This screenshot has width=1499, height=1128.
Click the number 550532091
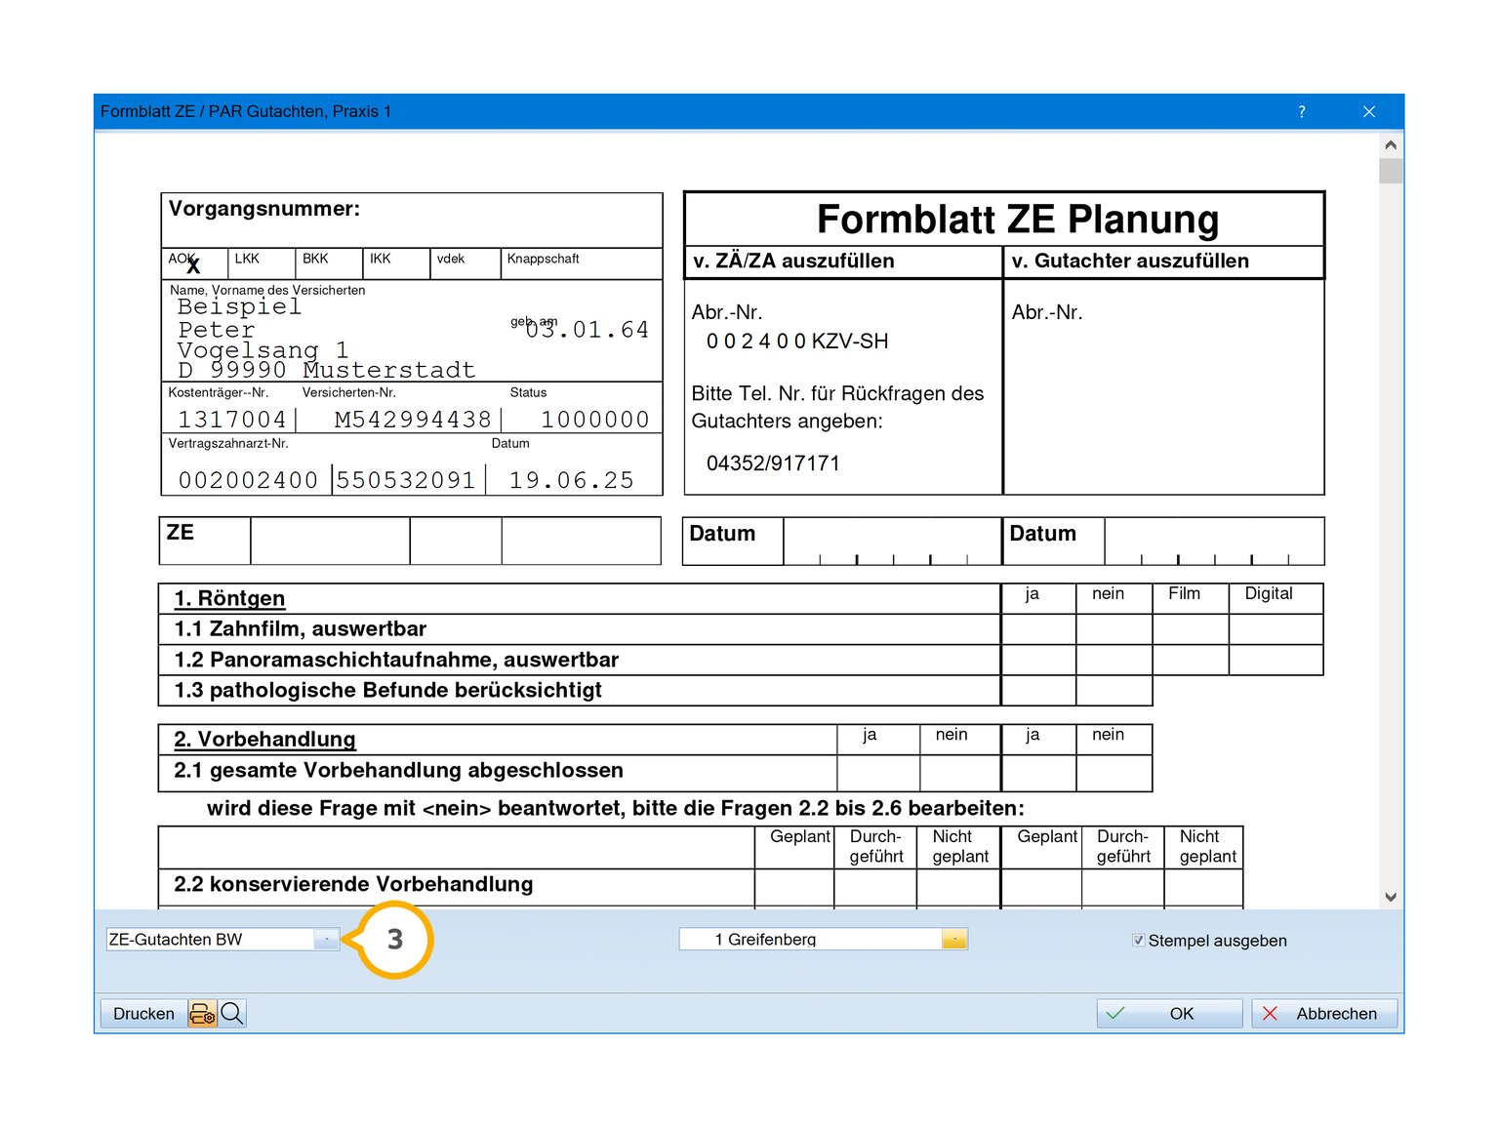[406, 480]
